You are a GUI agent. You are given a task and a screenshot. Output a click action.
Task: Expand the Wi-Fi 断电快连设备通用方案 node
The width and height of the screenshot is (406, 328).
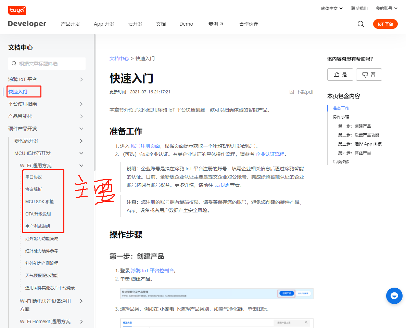[x=81, y=301]
